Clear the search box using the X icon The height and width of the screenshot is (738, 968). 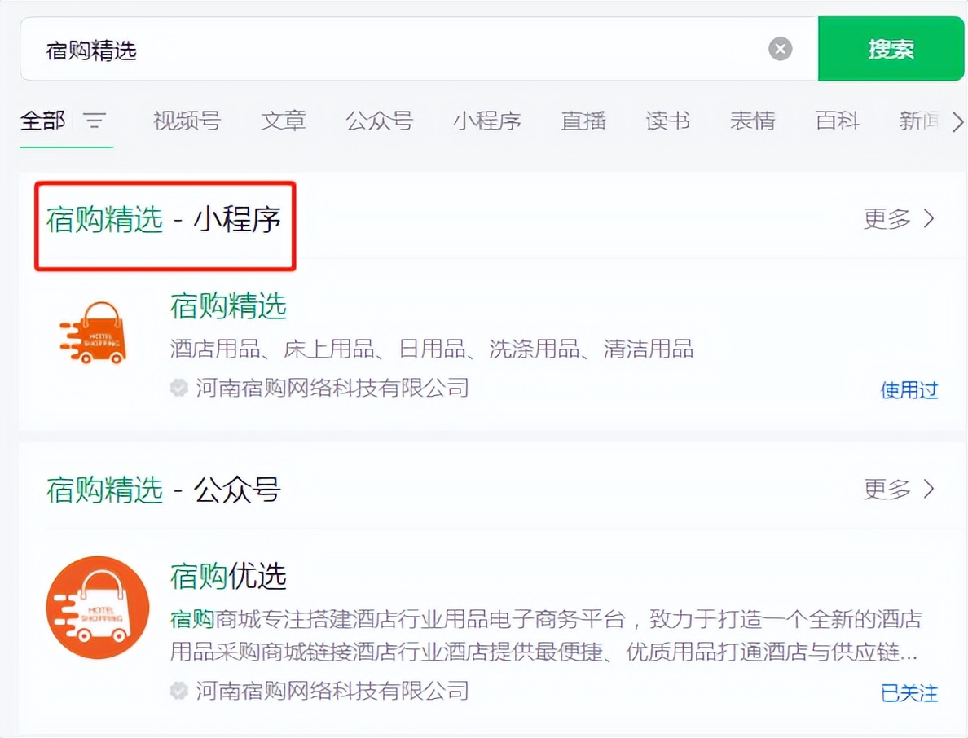[x=780, y=49]
